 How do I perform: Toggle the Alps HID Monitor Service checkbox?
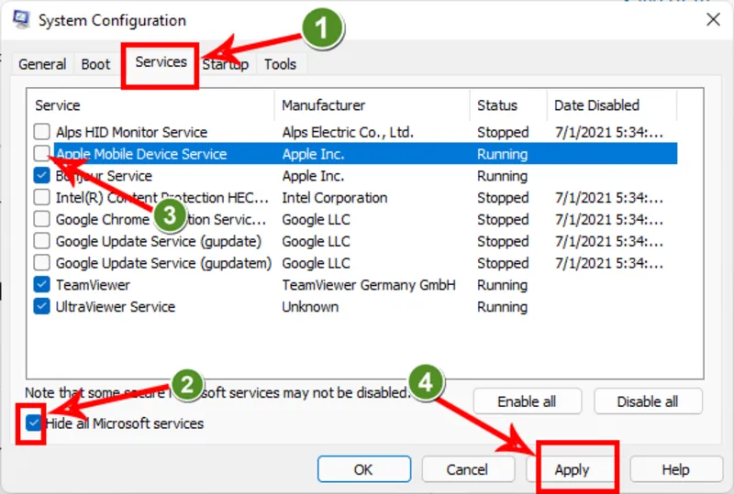click(x=41, y=132)
